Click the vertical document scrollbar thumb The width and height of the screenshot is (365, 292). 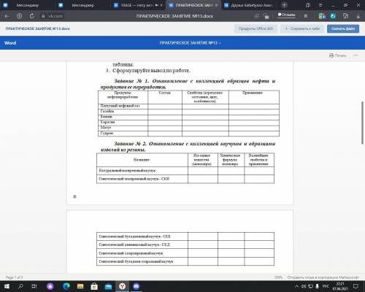(363, 123)
